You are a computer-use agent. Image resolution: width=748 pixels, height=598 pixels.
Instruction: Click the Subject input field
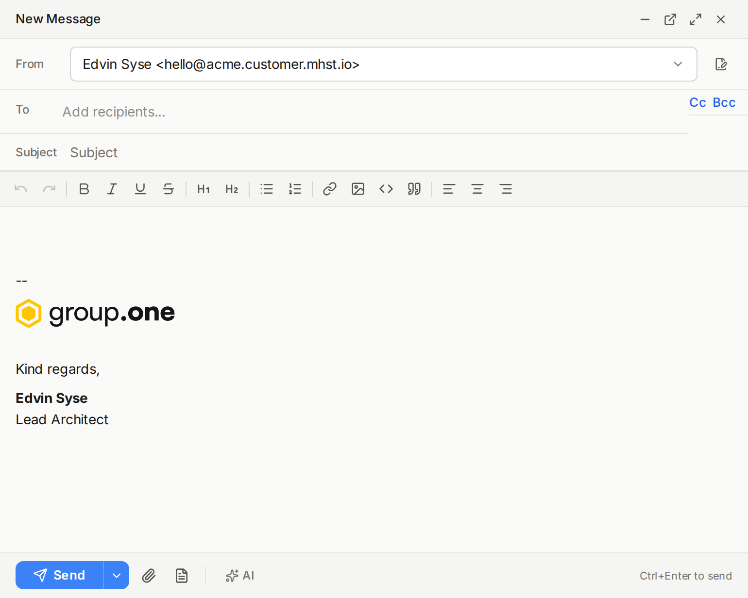pyautogui.click(x=194, y=152)
